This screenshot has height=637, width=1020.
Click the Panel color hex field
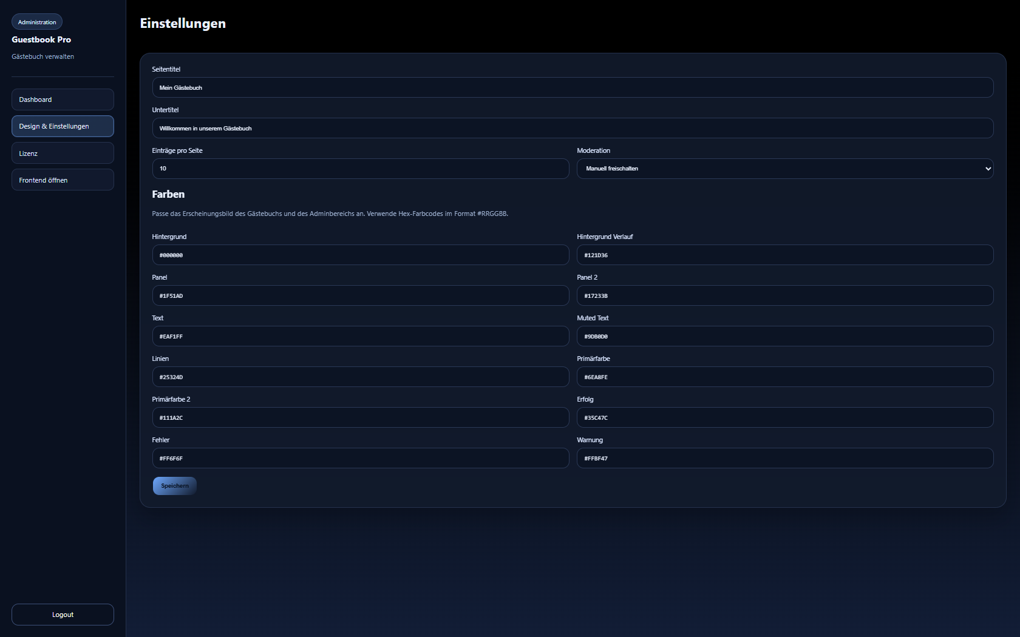pos(360,296)
